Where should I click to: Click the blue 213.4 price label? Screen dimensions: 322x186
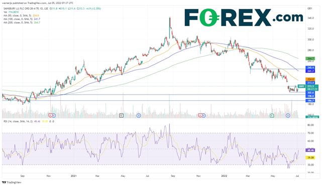tap(310, 83)
